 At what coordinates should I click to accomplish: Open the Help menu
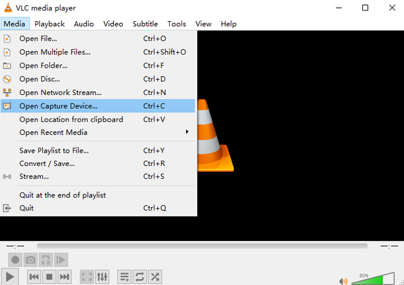(x=229, y=24)
